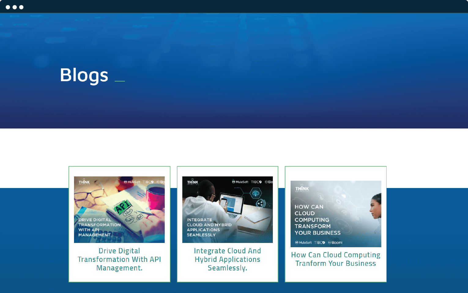Click the green underline beside Blogs heading
This screenshot has width=468, height=293.
tap(120, 81)
